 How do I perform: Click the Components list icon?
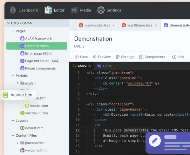[x=141, y=57]
